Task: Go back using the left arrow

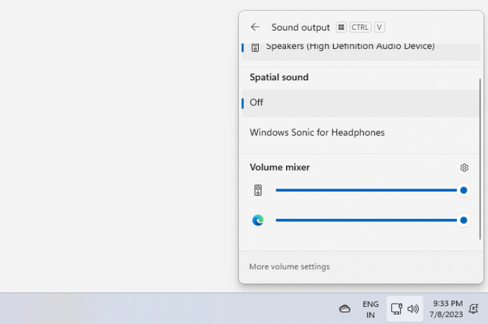Action: click(x=255, y=27)
